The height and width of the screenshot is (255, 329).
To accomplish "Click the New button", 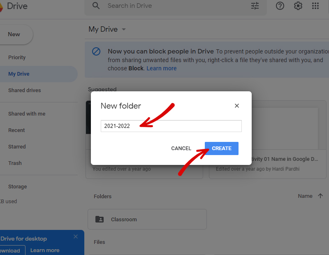I will tap(16, 35).
